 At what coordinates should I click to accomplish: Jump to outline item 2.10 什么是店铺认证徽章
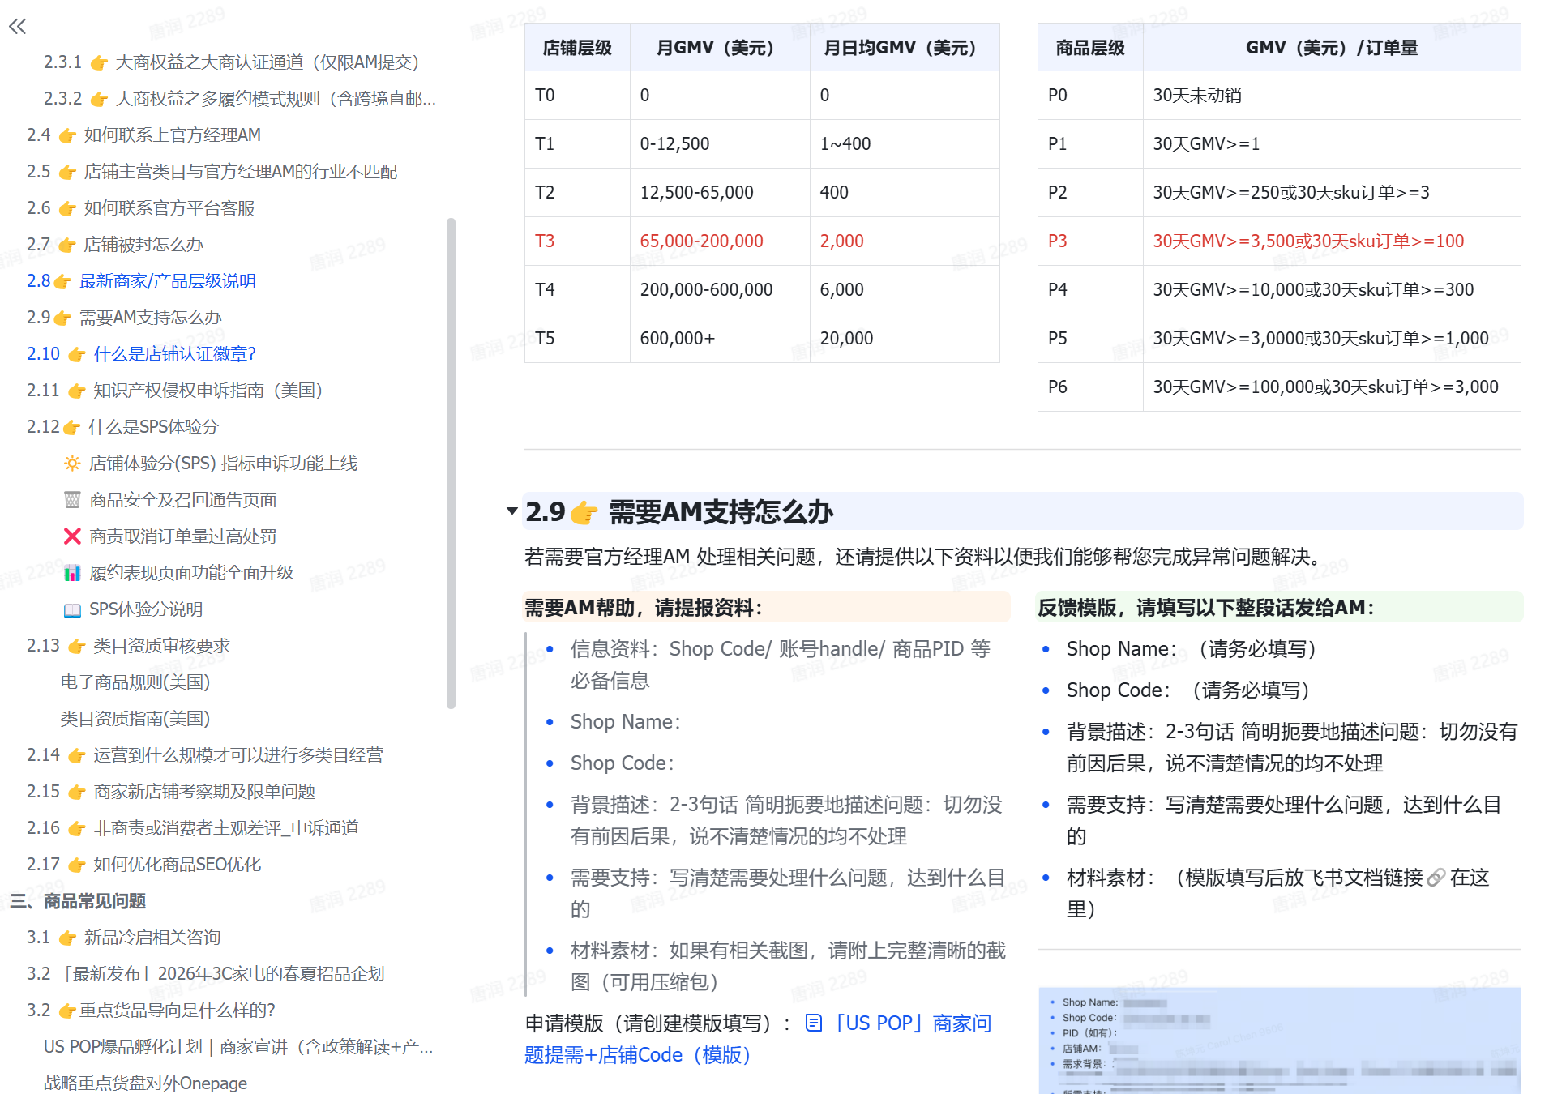coord(141,354)
